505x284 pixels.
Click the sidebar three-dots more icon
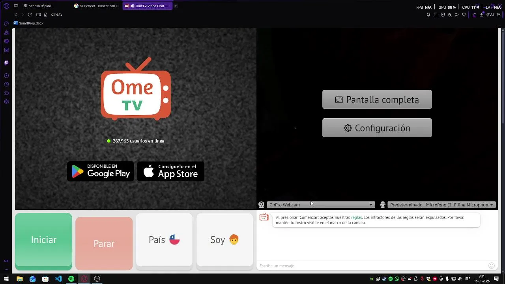coord(6,269)
